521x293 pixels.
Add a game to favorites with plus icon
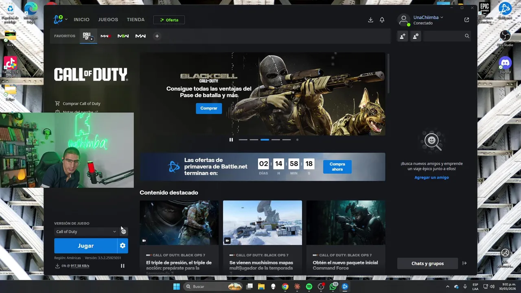point(157,36)
